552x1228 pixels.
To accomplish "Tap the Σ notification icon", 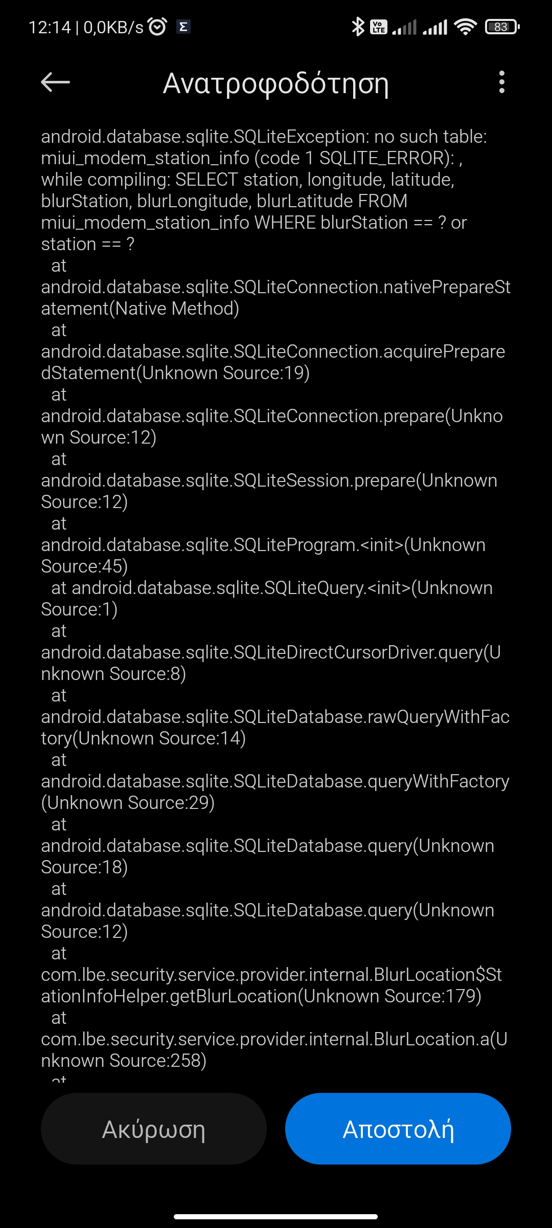I will [183, 27].
